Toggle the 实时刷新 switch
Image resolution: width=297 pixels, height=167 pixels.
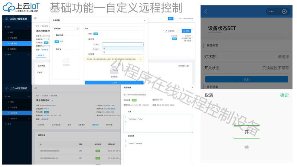(x=187, y=66)
